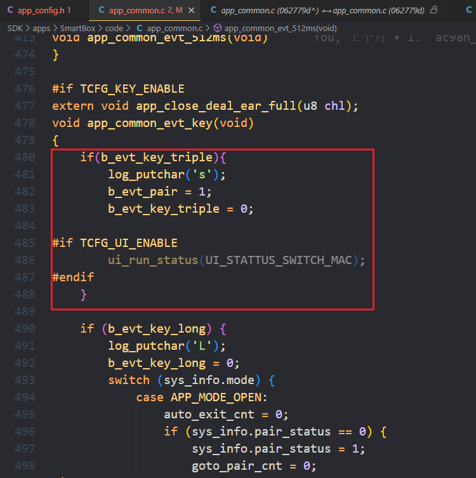Click the log_putchar('L') call
This screenshot has width=476, height=478.
tap(167, 346)
